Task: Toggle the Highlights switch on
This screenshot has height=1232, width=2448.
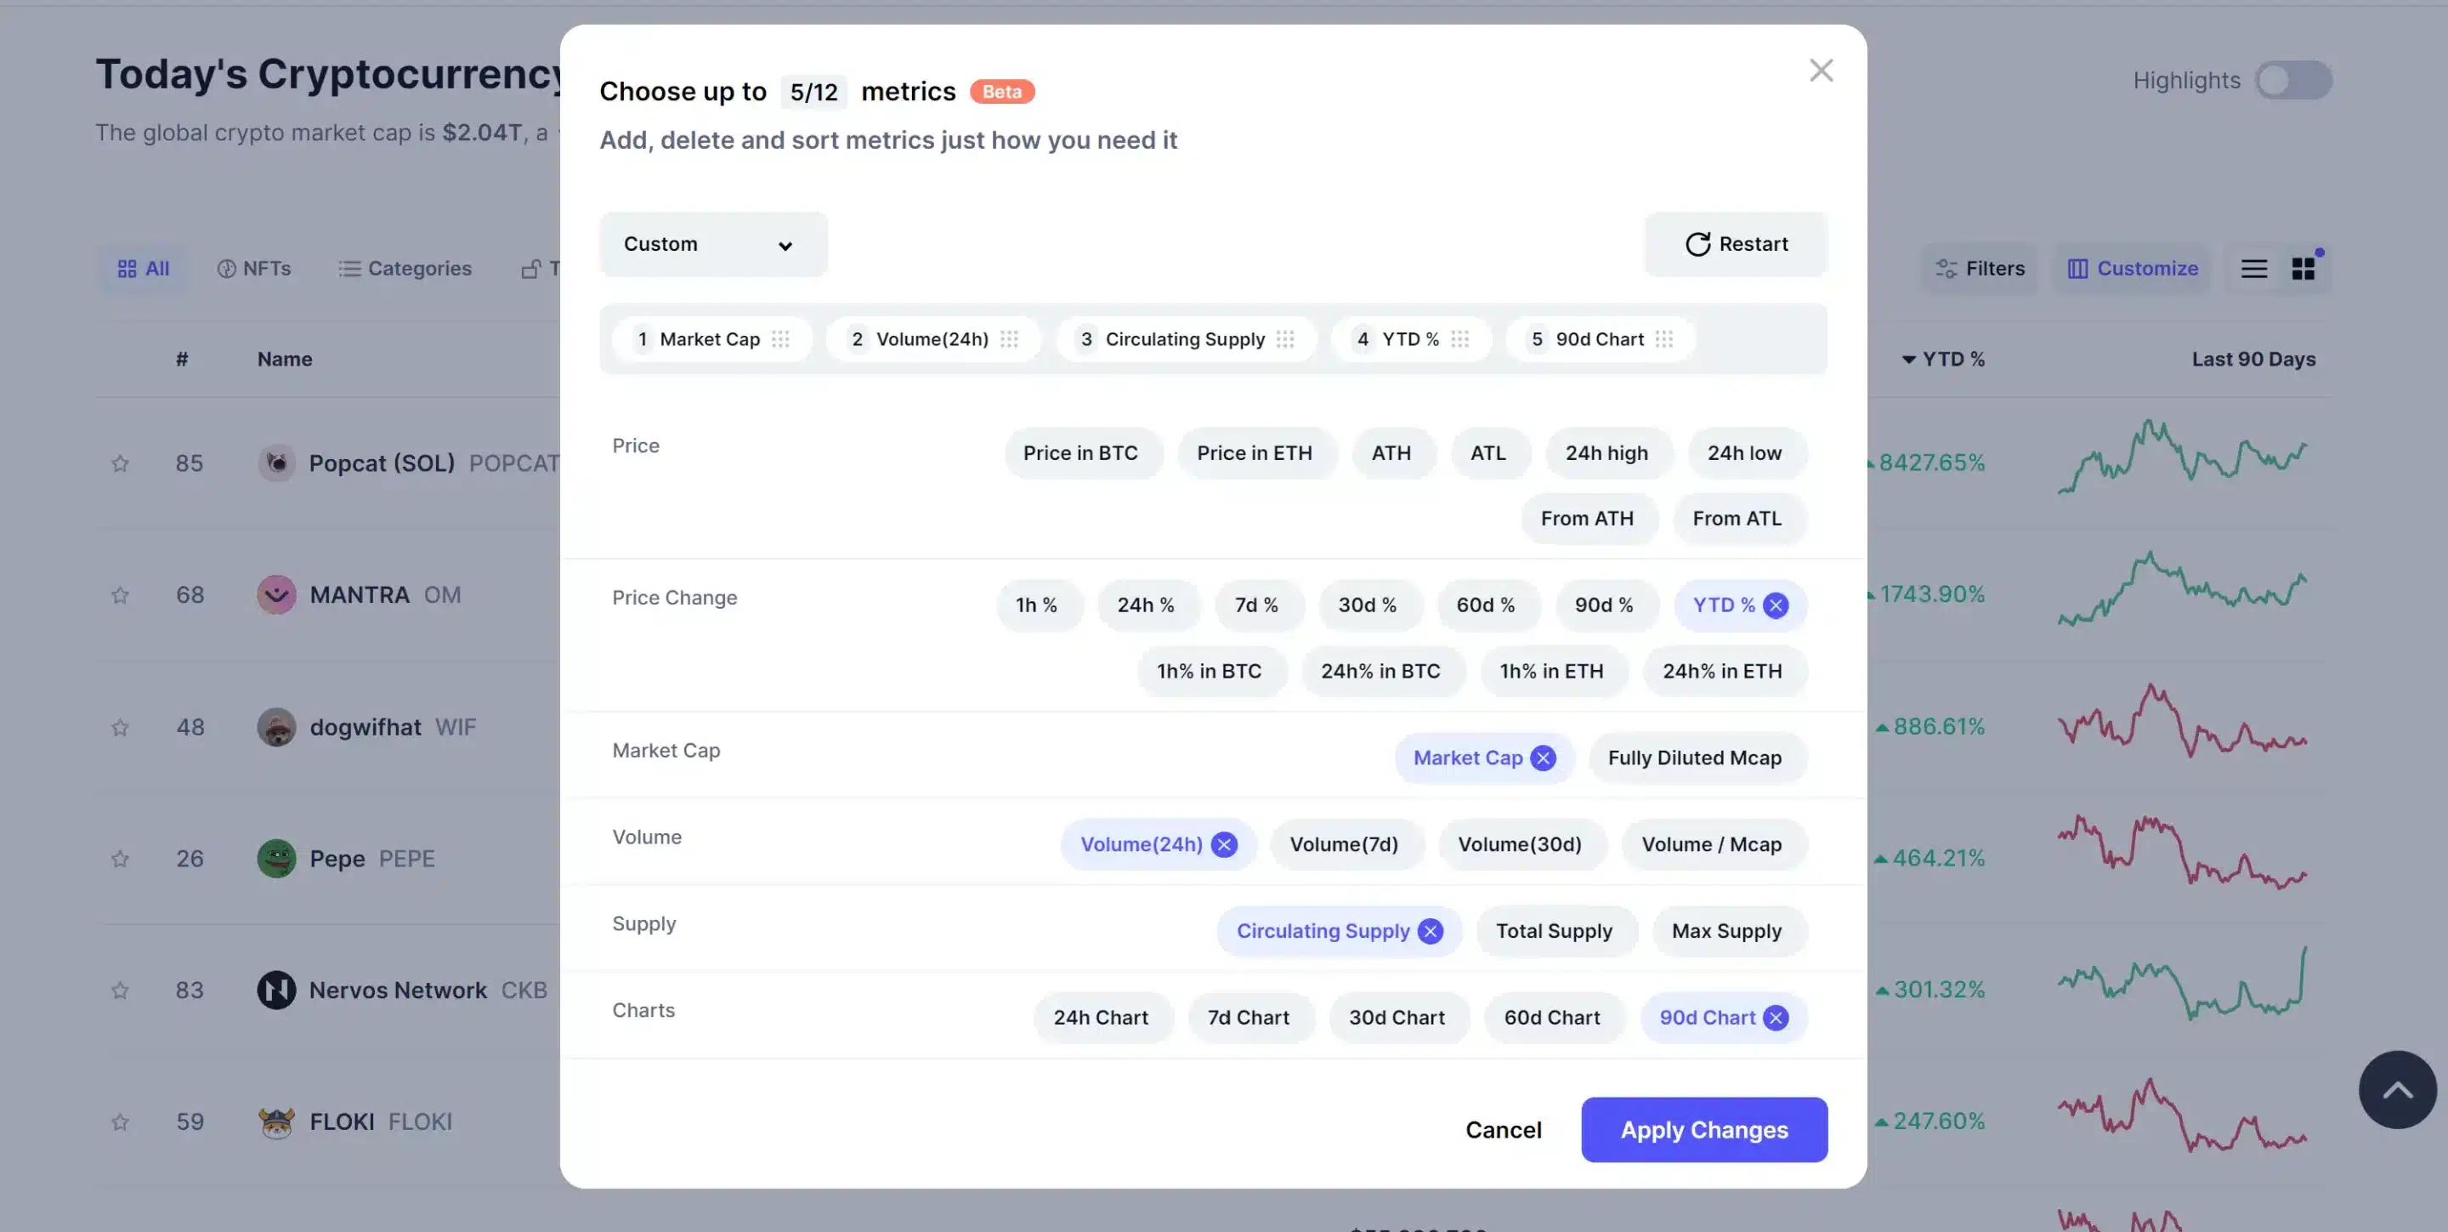Action: [x=2291, y=78]
